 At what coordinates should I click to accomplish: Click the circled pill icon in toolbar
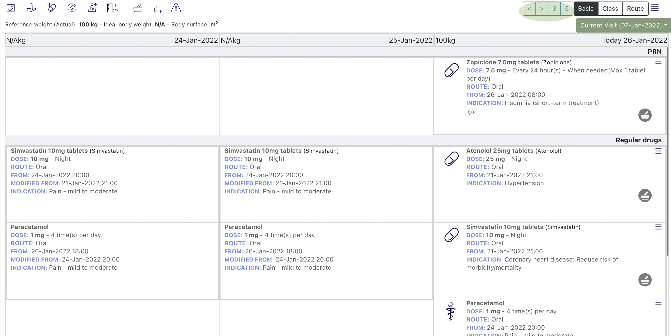pos(72,8)
